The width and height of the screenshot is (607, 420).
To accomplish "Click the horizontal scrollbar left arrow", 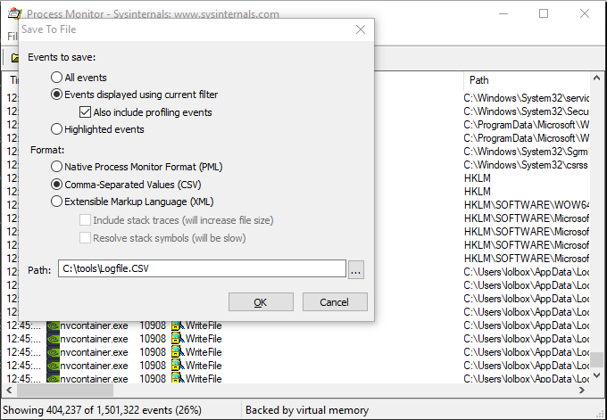I will click(9, 391).
